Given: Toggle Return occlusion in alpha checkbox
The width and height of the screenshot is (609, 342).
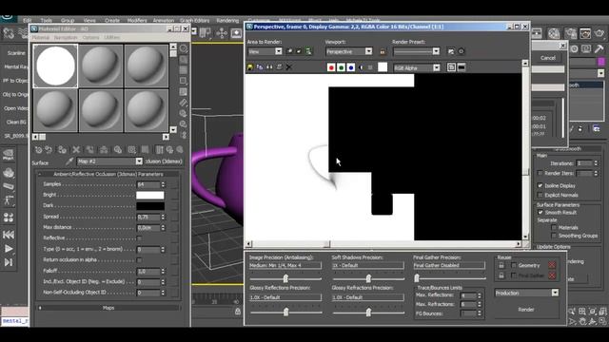Looking at the screenshot, I should [x=139, y=259].
